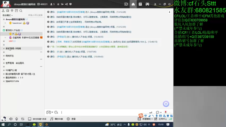Viewport: 226px width, 127px height.
Task: Click the flower gift icon
Action: 166,112
